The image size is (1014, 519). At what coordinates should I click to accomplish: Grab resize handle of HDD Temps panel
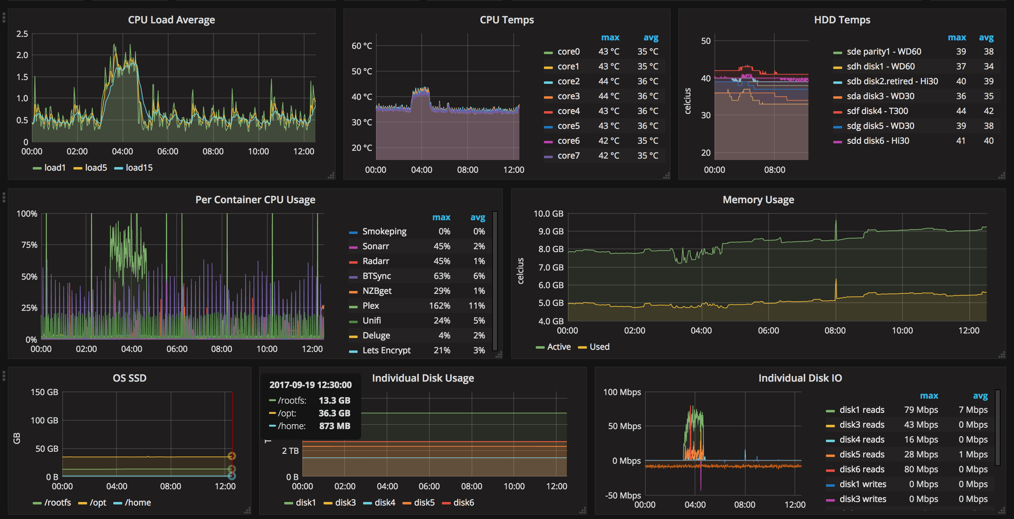pyautogui.click(x=1002, y=176)
